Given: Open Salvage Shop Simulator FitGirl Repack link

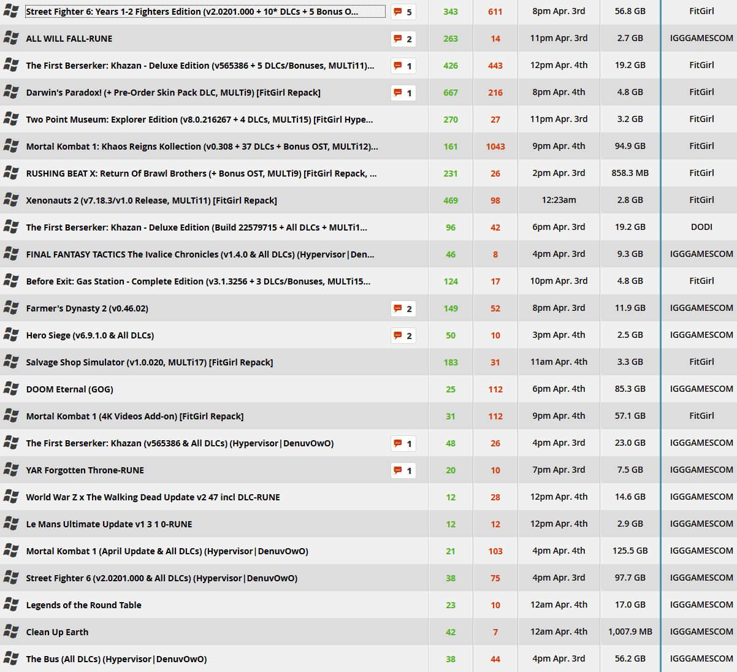Looking at the screenshot, I should [x=150, y=362].
